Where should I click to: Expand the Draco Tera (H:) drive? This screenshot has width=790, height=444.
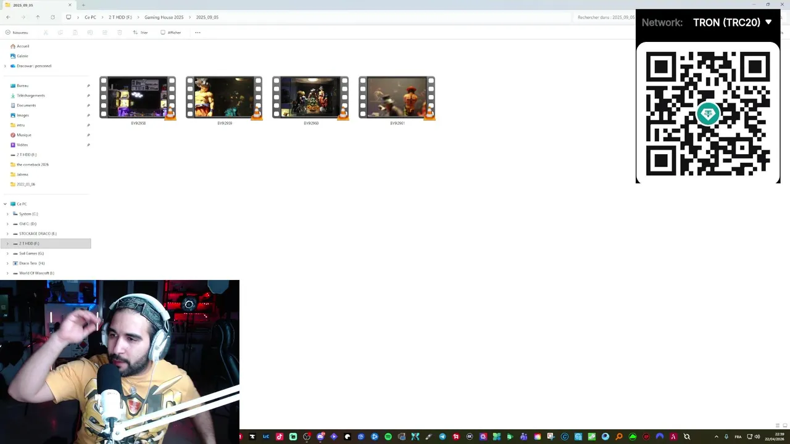click(7, 263)
